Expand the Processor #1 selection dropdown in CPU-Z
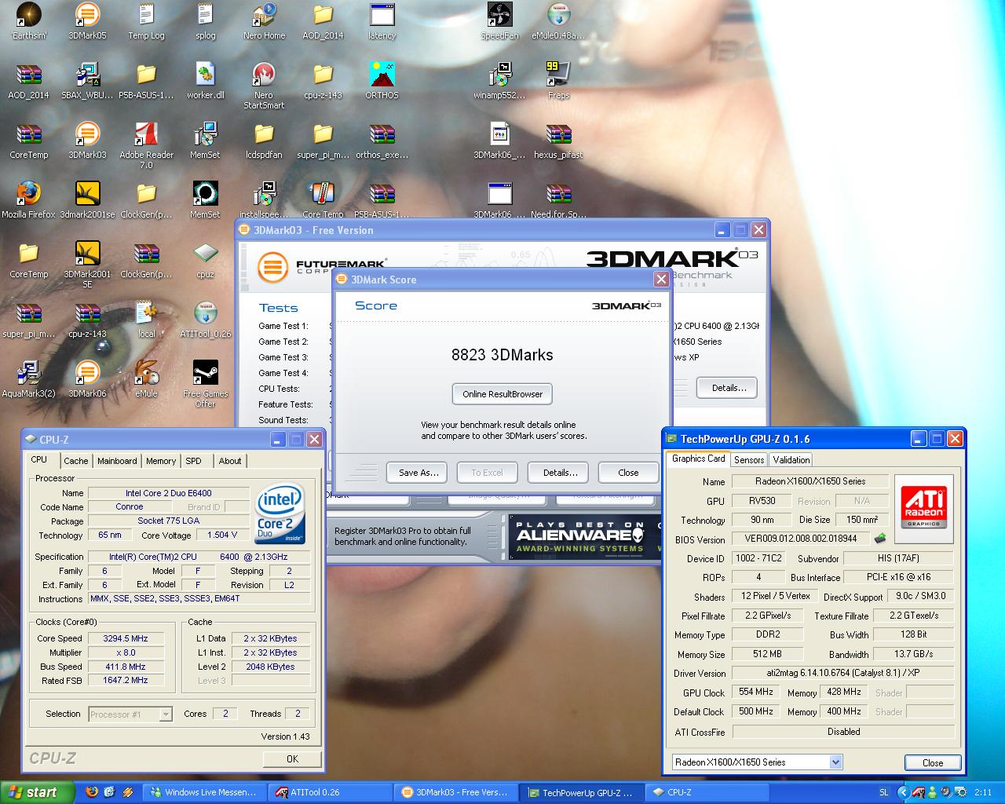Image resolution: width=1005 pixels, height=804 pixels. click(166, 714)
